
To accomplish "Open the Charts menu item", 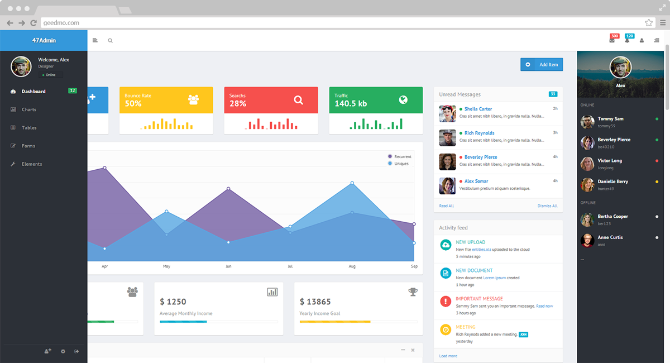I will (29, 109).
